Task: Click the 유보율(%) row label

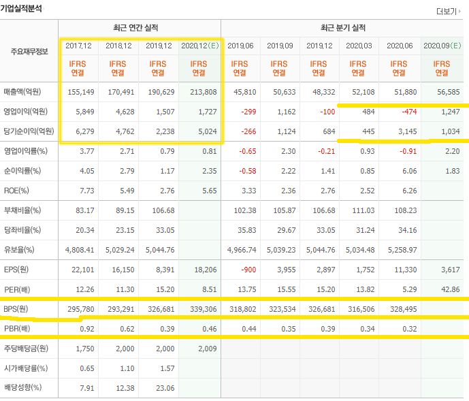Action: (19, 250)
